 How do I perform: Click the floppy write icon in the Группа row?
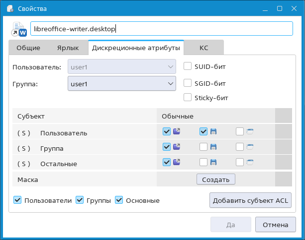coord(213,147)
